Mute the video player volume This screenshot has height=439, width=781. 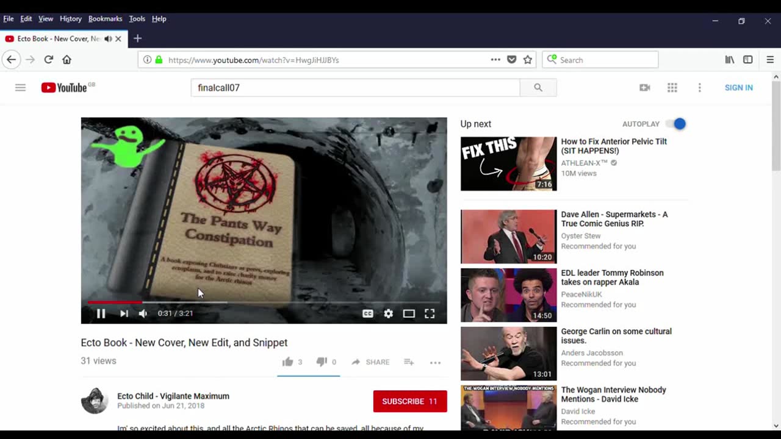click(x=143, y=313)
